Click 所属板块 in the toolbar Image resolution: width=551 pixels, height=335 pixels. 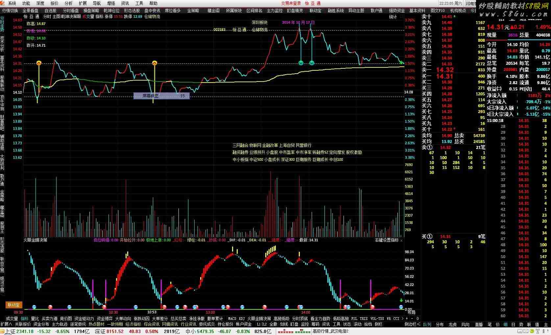click(x=234, y=11)
